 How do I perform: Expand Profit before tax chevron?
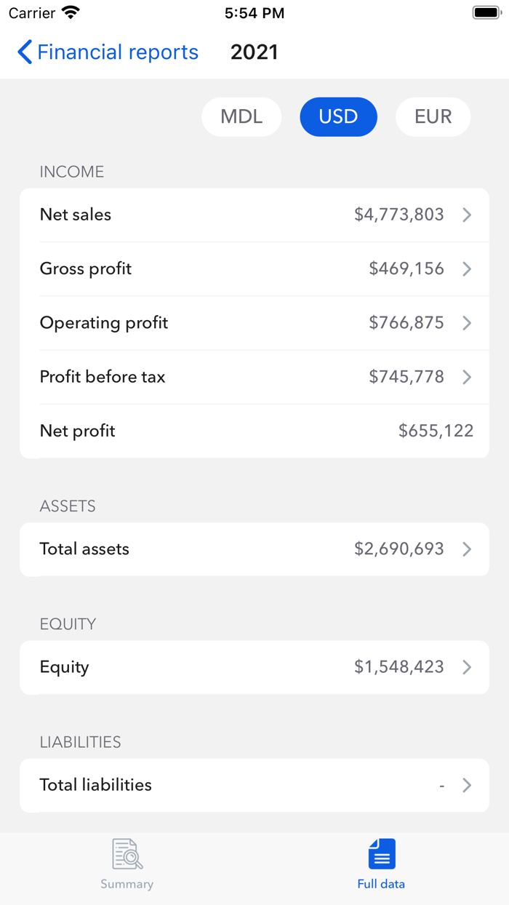click(x=467, y=377)
